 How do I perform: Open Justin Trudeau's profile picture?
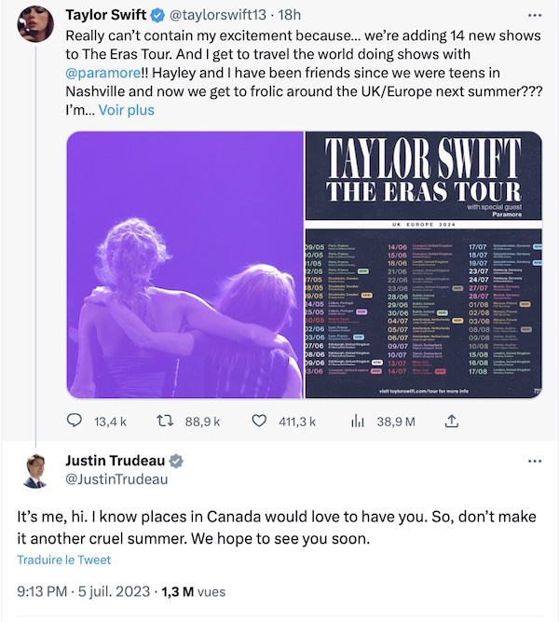(35, 471)
